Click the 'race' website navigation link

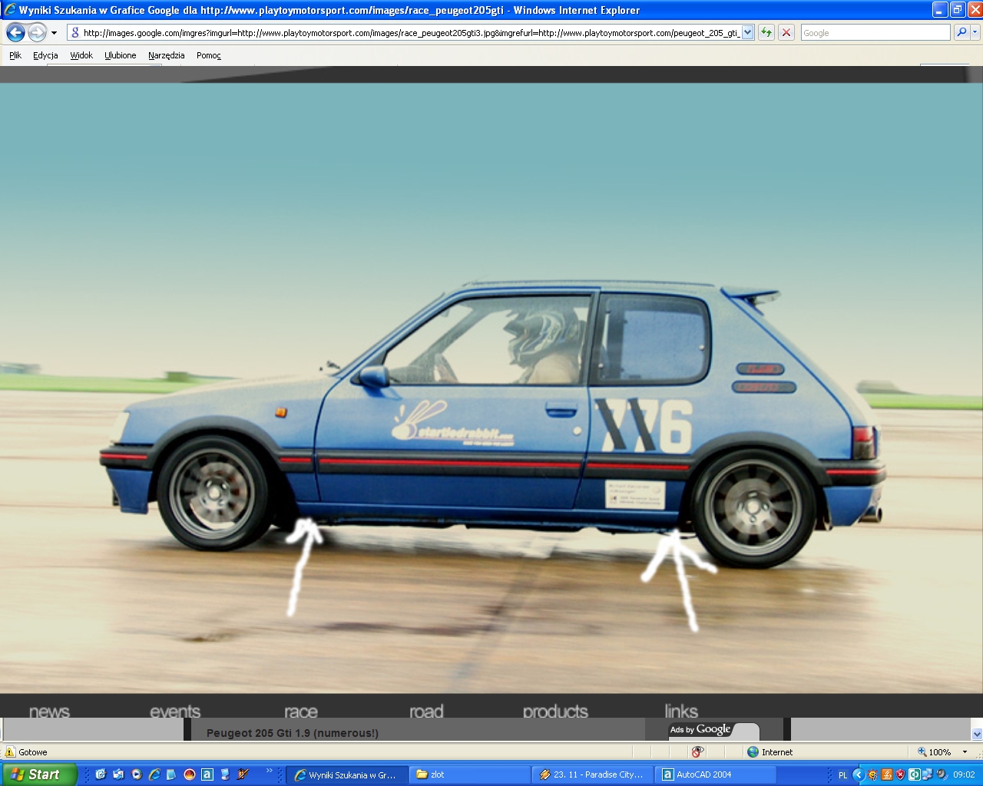[300, 712]
